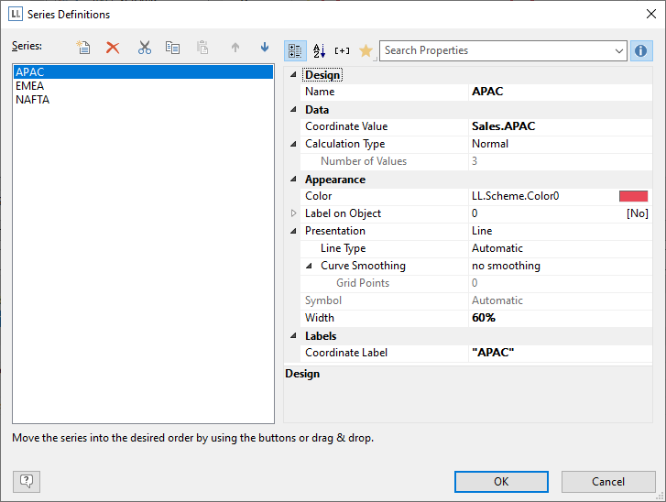Click the red Color swatch
Screen dimensions: 666x502
633,196
